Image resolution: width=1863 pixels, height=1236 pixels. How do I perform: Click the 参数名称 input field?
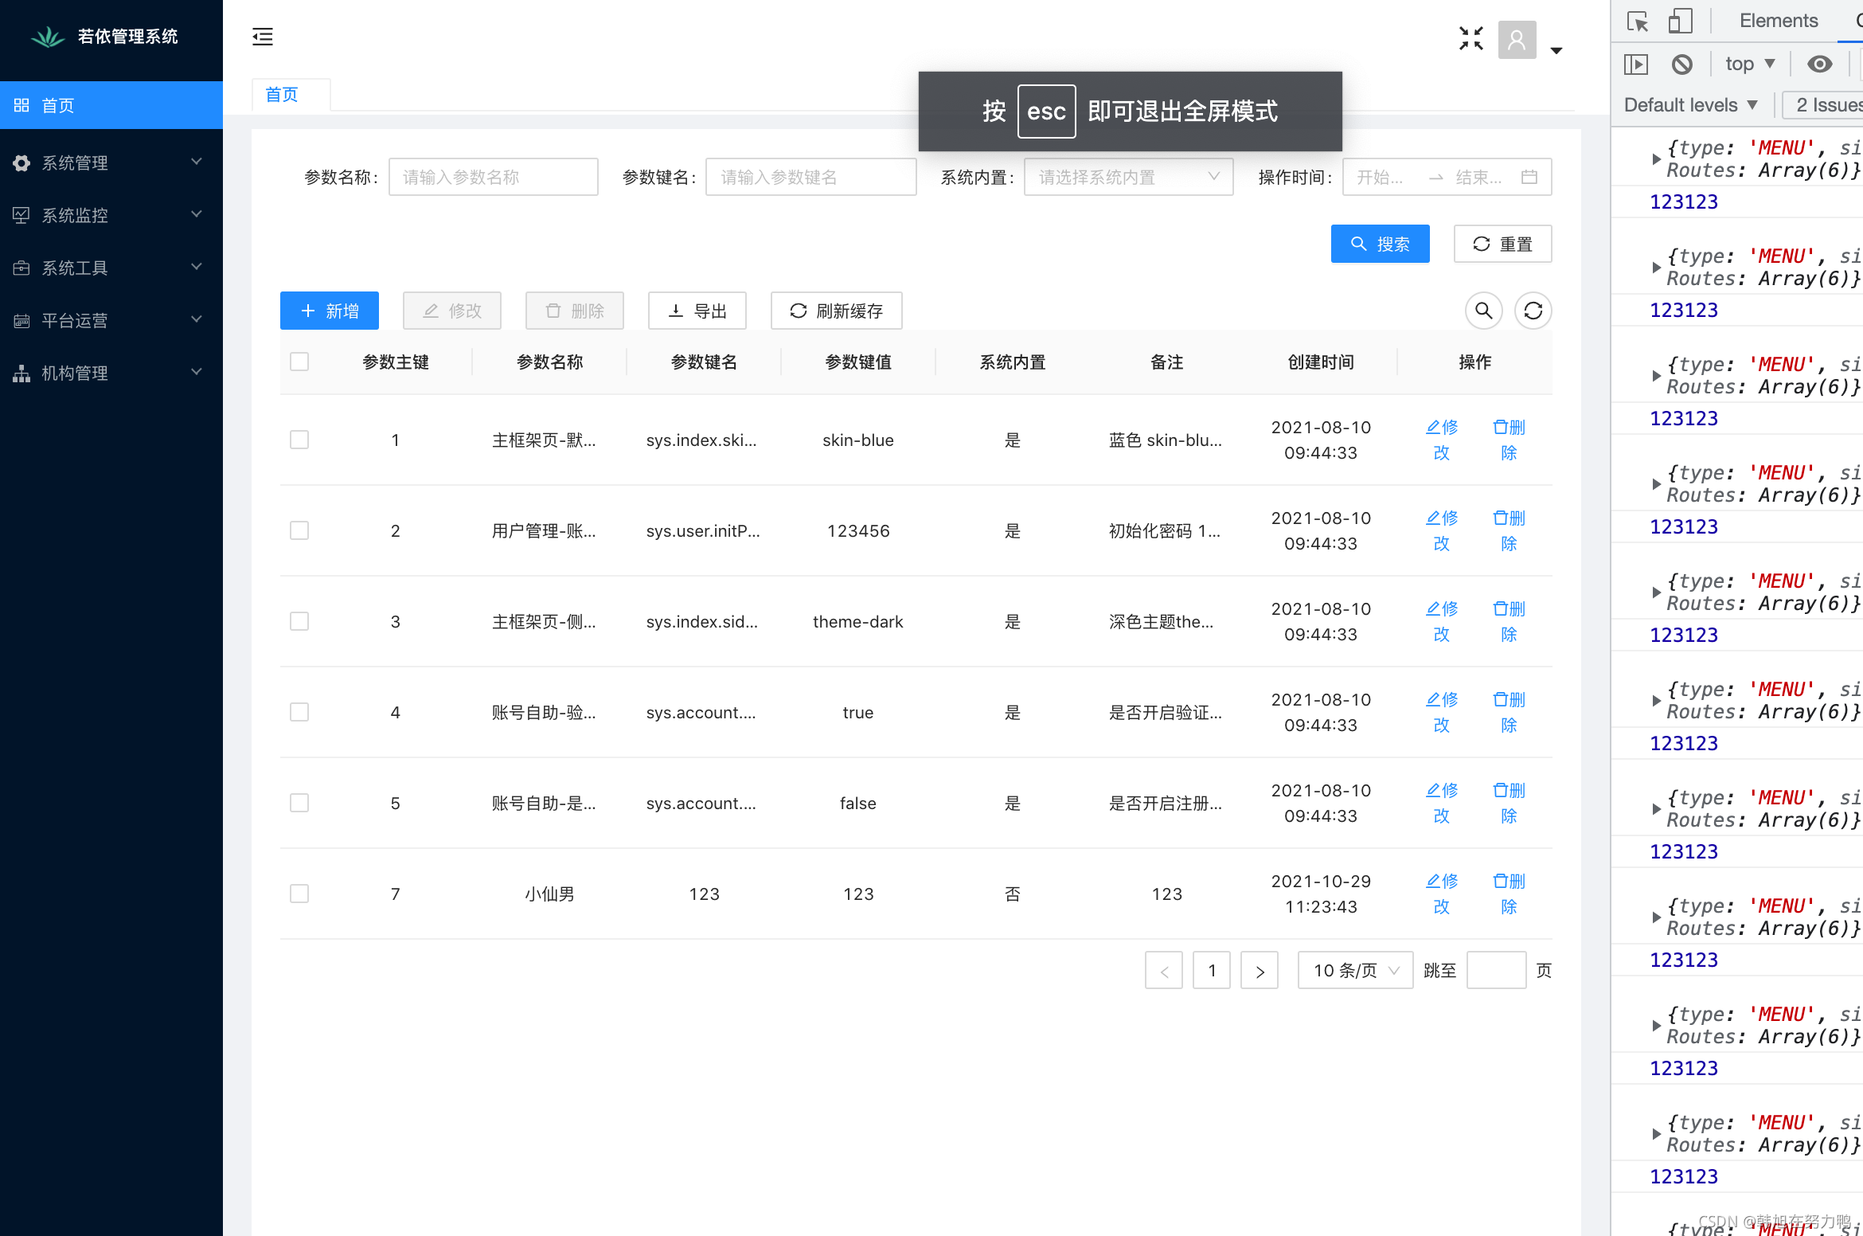493,177
